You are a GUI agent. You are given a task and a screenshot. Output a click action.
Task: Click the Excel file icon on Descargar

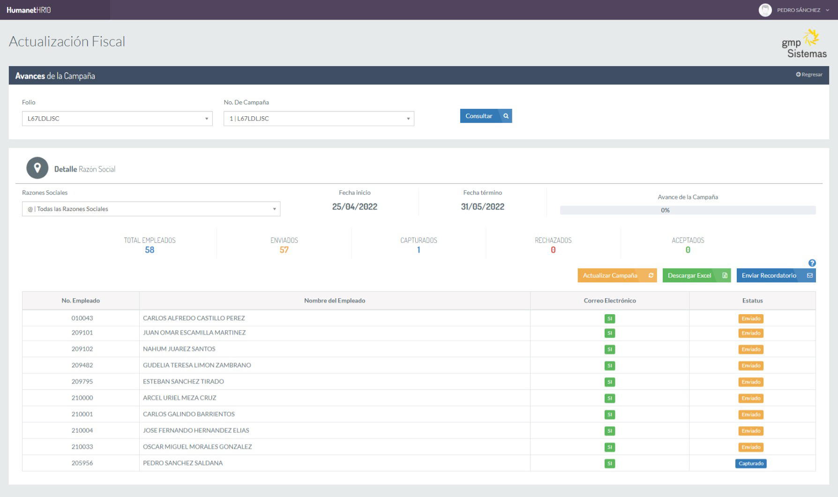pyautogui.click(x=725, y=275)
